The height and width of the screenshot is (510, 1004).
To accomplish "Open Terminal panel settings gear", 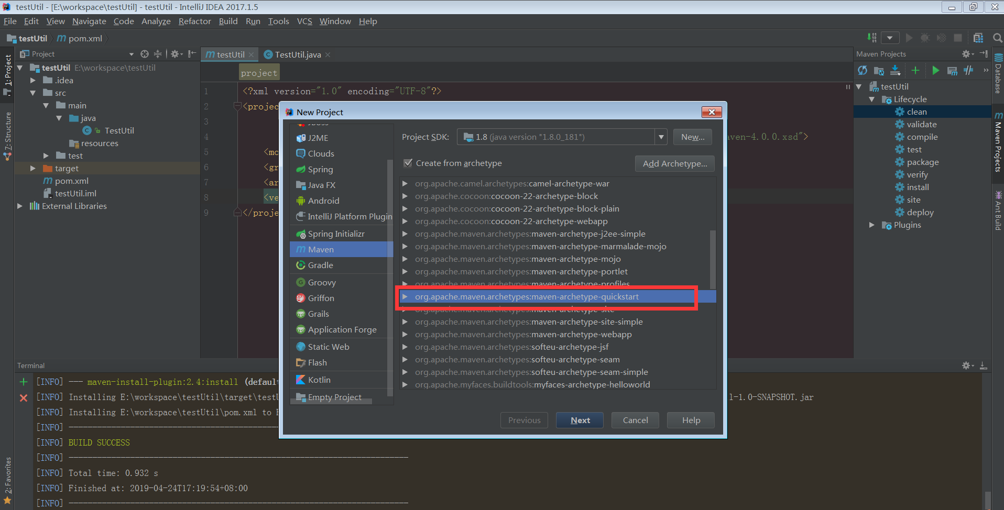I will point(967,365).
